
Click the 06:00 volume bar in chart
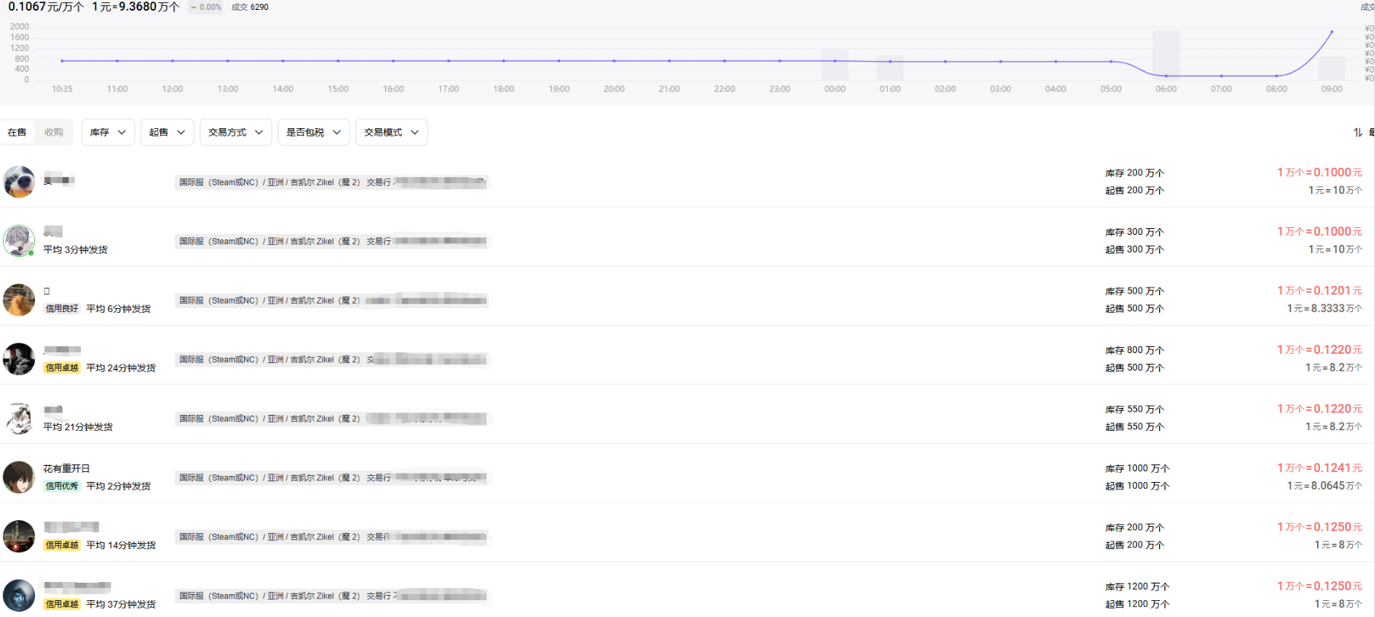pyautogui.click(x=1166, y=55)
